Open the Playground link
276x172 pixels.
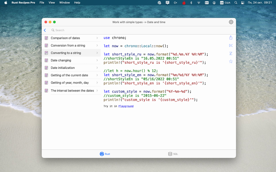tap(126, 106)
